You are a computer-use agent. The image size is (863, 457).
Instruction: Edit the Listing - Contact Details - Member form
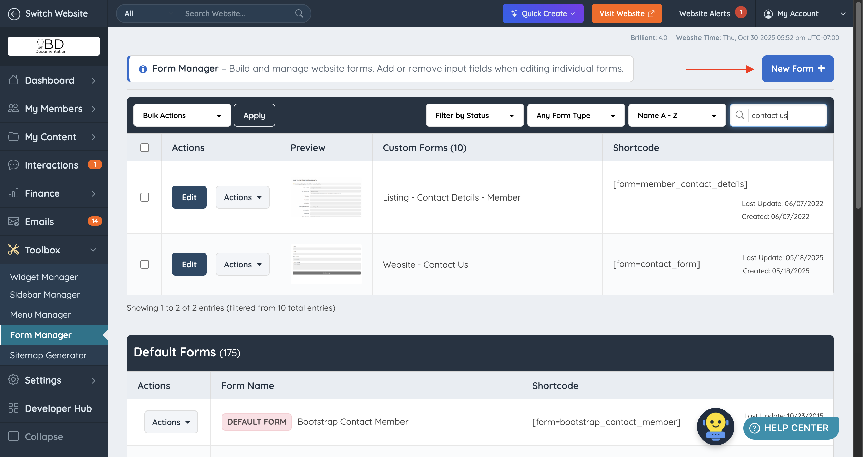(x=189, y=197)
